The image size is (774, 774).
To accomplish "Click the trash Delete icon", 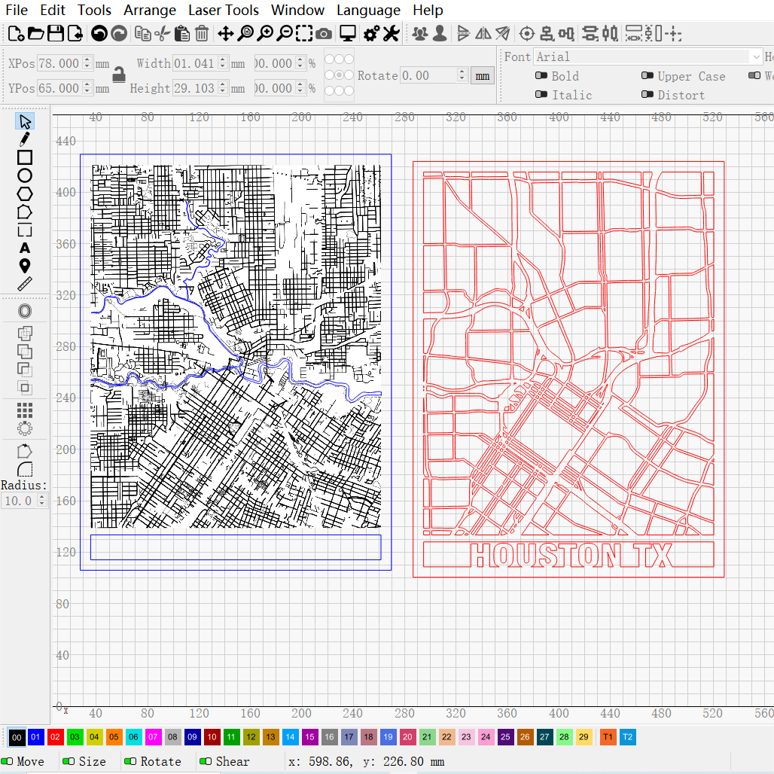I will (x=200, y=33).
